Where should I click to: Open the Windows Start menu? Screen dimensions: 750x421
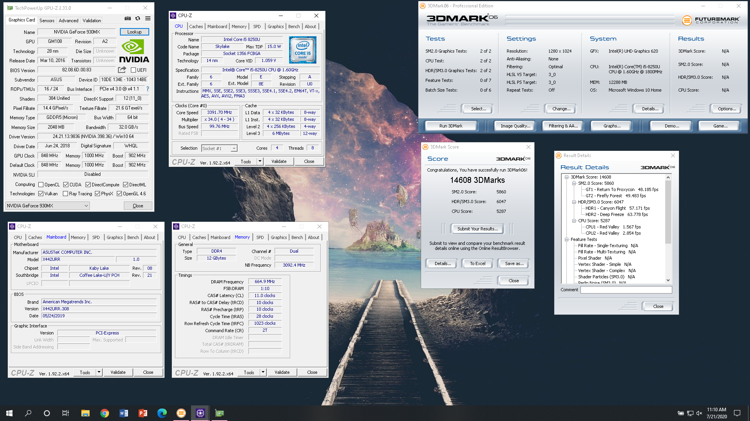[9, 413]
